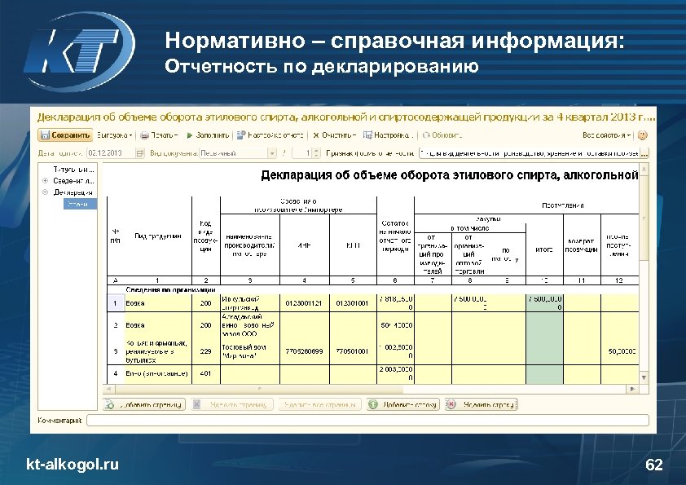Click the ellipsis button of activity type field
The image size is (686, 485).
point(644,153)
